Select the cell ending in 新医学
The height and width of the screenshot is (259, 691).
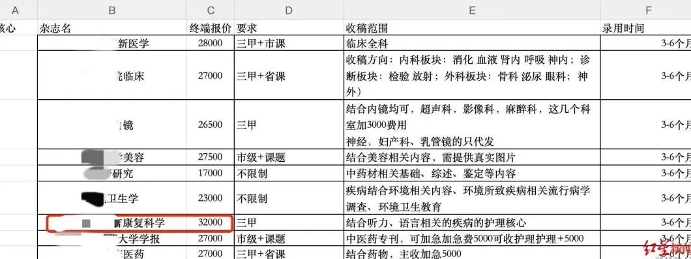(x=112, y=43)
